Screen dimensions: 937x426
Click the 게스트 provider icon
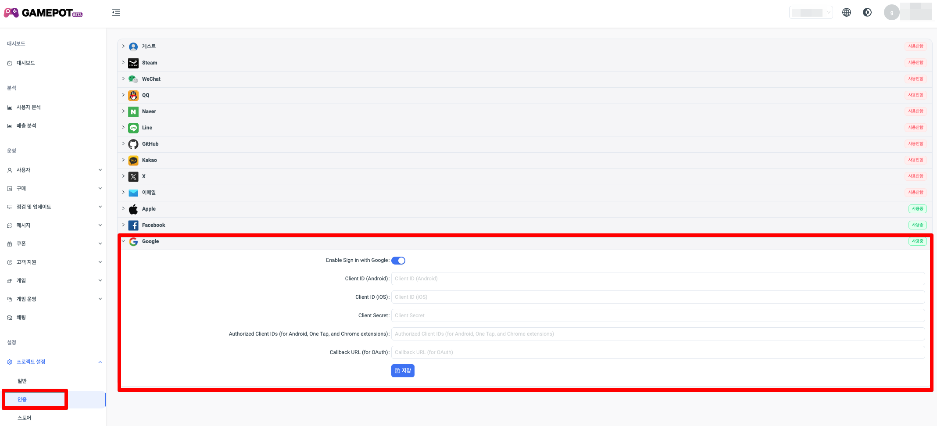(133, 47)
